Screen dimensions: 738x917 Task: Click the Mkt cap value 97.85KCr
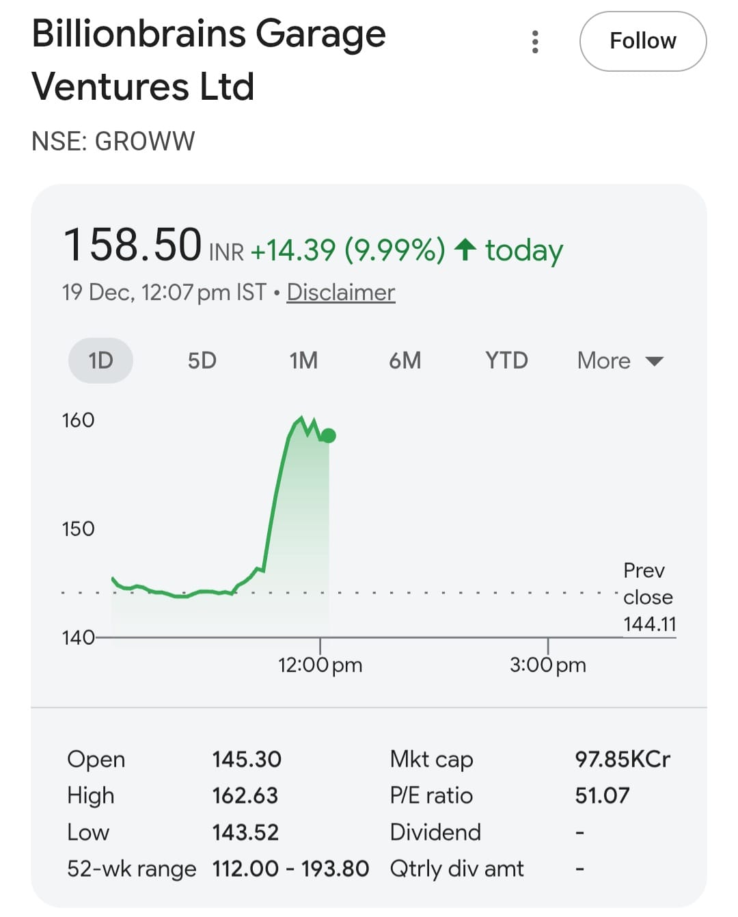[622, 759]
